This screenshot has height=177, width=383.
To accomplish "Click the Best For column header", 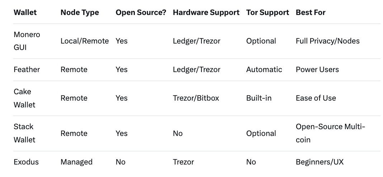I will (311, 12).
